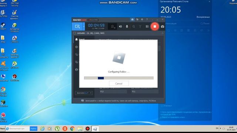
Task: Open the 360 Total Security desktop icon
Action: 14,3
